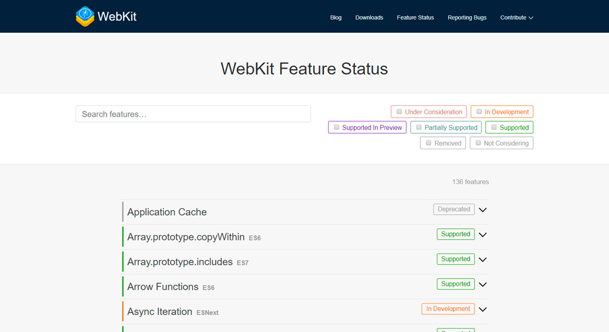This screenshot has height=332, width=609.
Task: Open the Contribute dropdown menu
Action: (x=516, y=18)
